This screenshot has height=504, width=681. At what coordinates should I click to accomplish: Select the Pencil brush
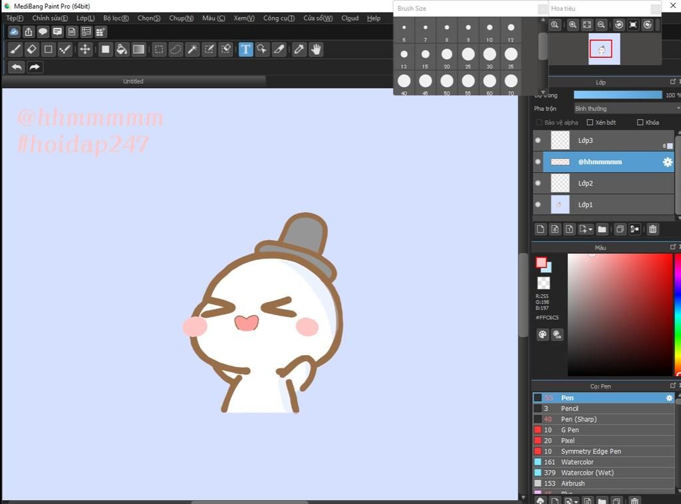pos(603,408)
